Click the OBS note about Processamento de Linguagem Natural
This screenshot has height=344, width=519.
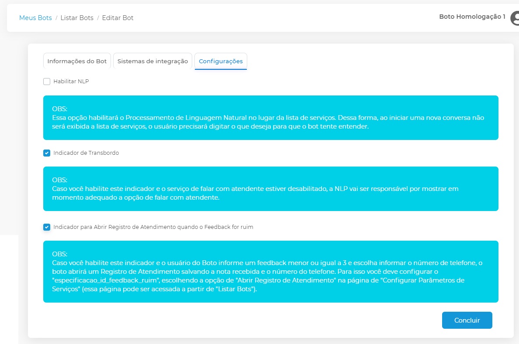pyautogui.click(x=270, y=118)
